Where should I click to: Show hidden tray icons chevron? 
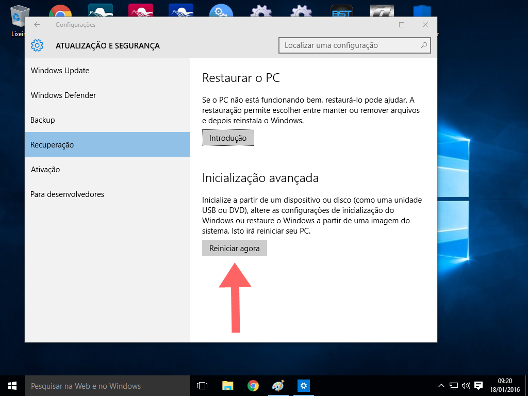[441, 386]
